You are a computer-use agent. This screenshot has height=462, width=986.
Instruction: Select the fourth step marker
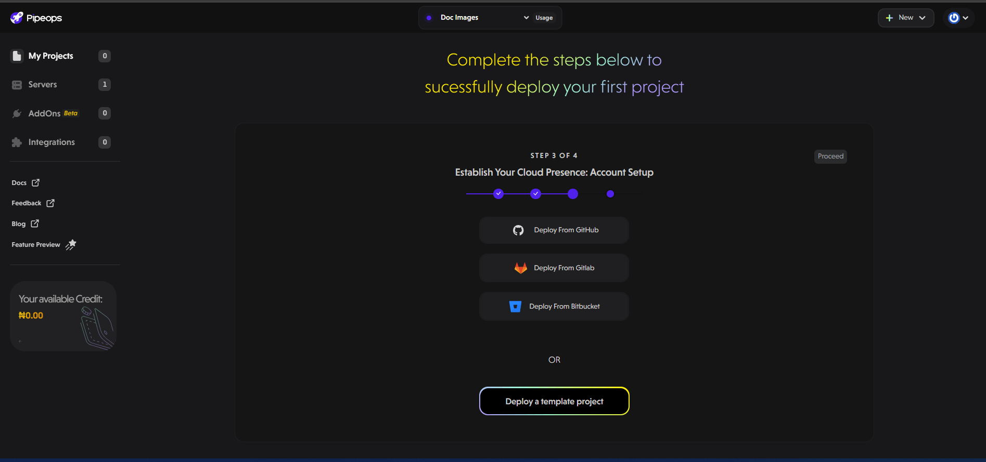[610, 194]
